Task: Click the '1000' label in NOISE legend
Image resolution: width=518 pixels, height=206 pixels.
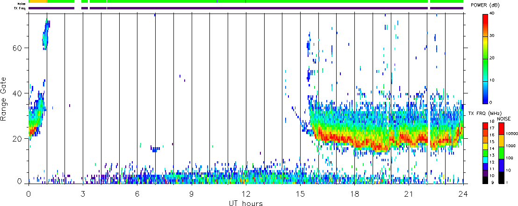Action: coord(510,146)
